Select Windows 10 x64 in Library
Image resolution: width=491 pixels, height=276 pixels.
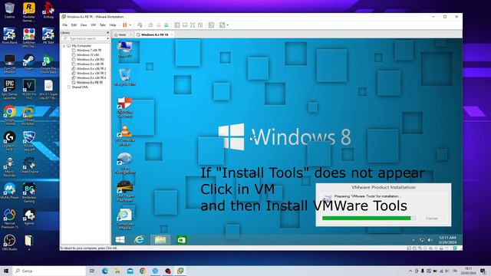[87, 54]
